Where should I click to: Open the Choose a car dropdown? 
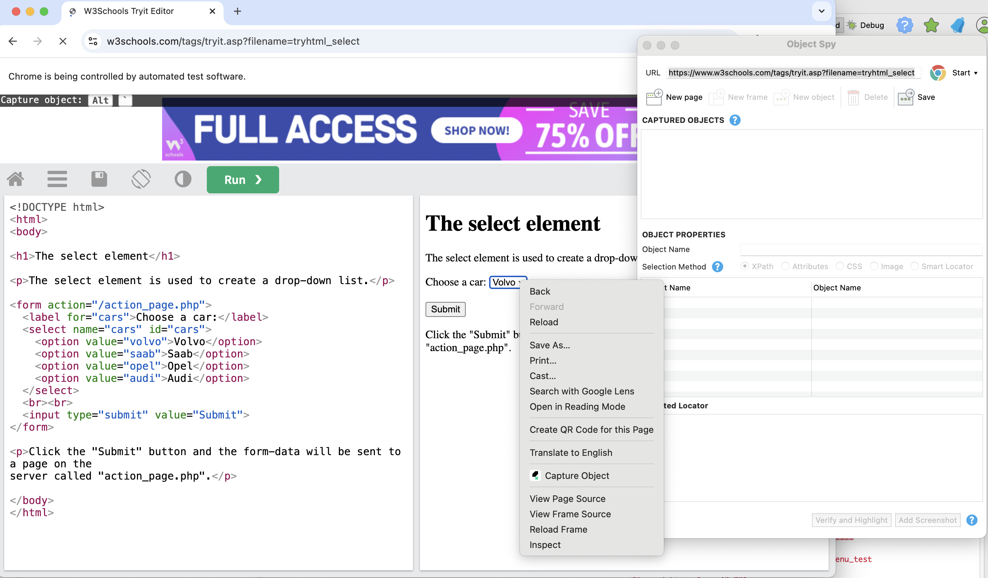tap(506, 282)
